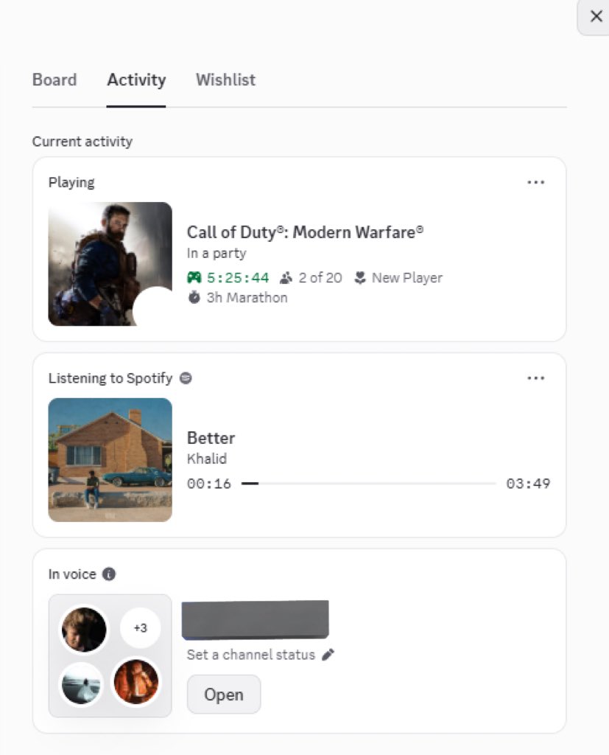This screenshot has width=609, height=755.
Task: Click the In voice info icon
Action: click(109, 574)
